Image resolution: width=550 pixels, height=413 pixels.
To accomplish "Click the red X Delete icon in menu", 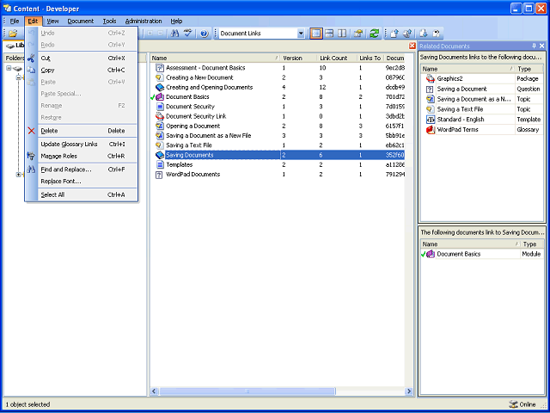I will [x=31, y=131].
